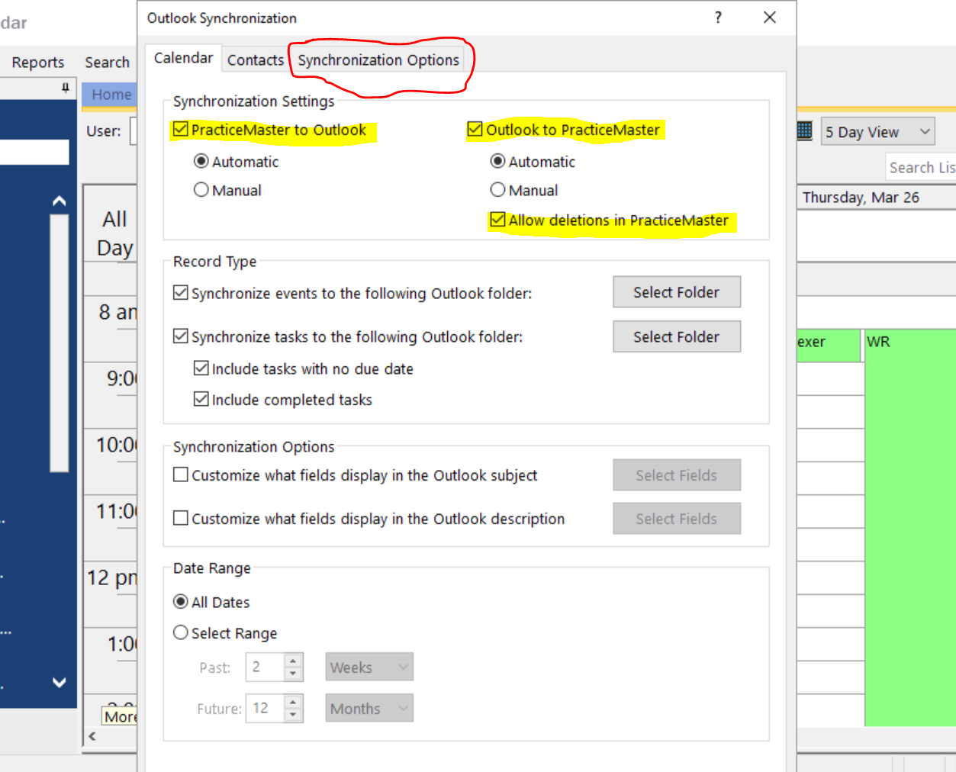Enable customize fields in Outlook subject
The height and width of the screenshot is (772, 956).
[181, 474]
